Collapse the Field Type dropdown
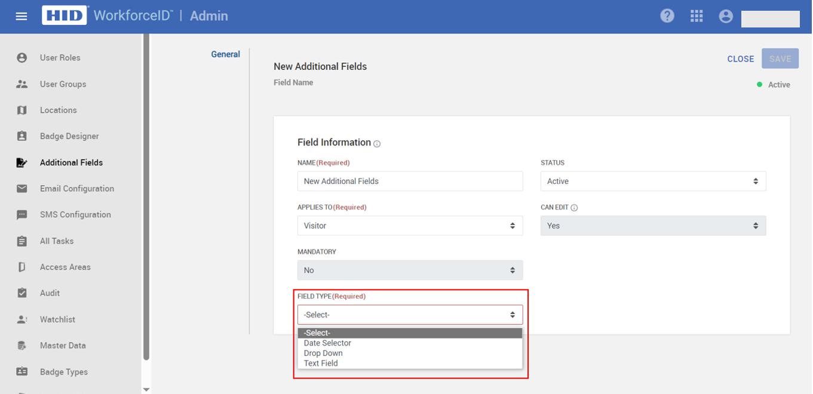This screenshot has width=813, height=394. (410, 315)
